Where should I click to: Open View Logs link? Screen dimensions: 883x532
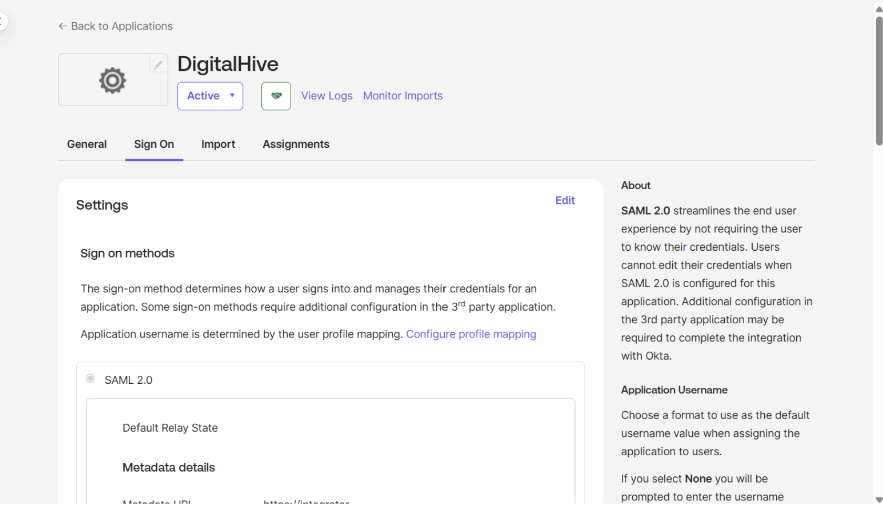(x=327, y=96)
